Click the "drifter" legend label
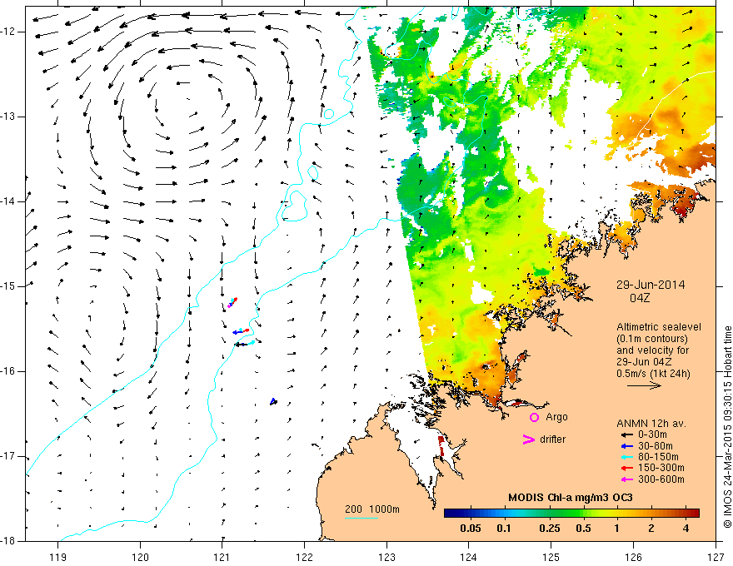 (x=552, y=439)
